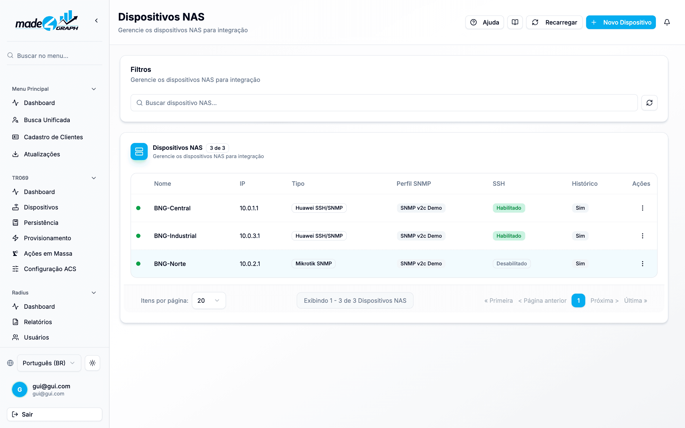Click Última page link
The image size is (685, 428).
[636, 300]
